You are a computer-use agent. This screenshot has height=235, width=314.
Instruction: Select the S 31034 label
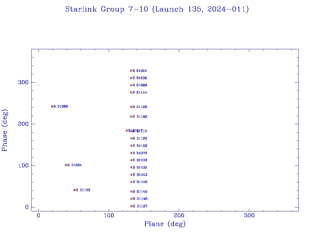pos(75,165)
